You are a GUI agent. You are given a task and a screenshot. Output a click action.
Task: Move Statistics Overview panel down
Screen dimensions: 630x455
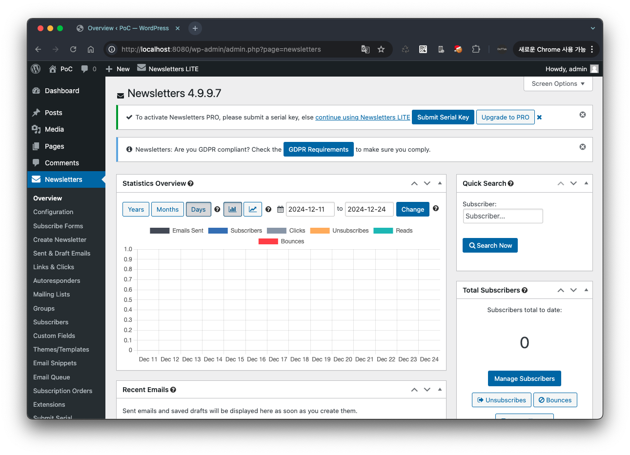click(427, 183)
